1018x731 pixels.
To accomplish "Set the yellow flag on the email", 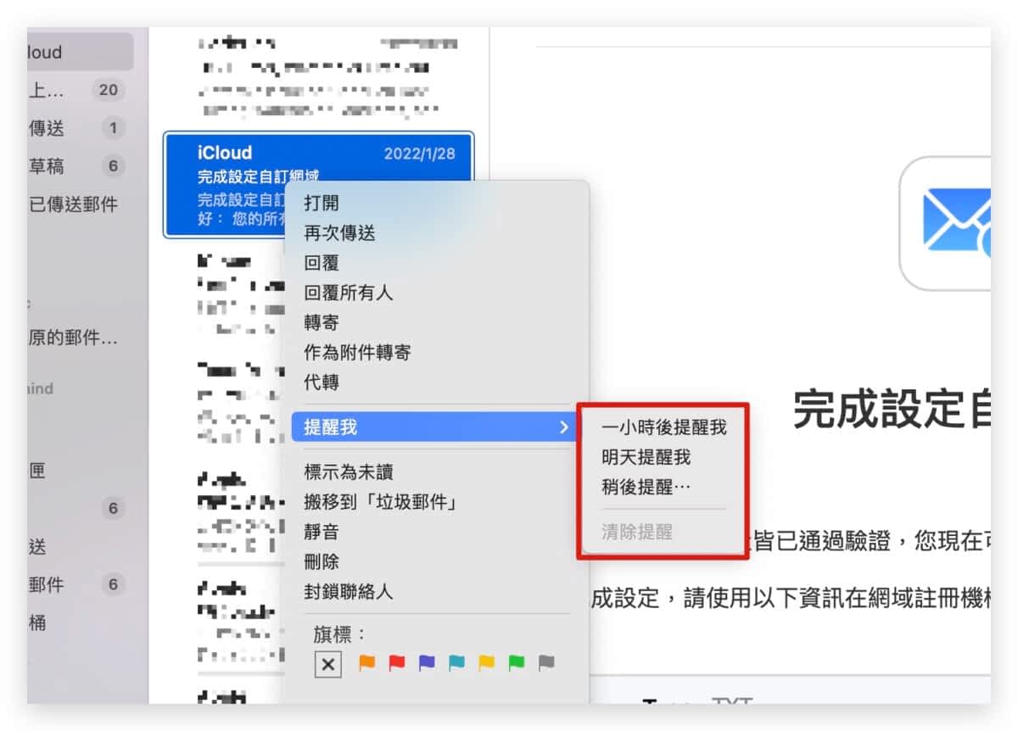I will coord(486,663).
